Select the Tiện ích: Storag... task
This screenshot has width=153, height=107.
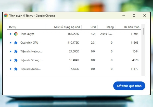click(x=74, y=60)
